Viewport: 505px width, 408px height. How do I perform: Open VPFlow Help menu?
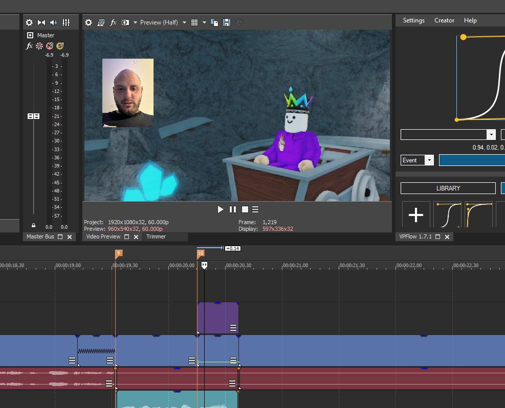[470, 20]
